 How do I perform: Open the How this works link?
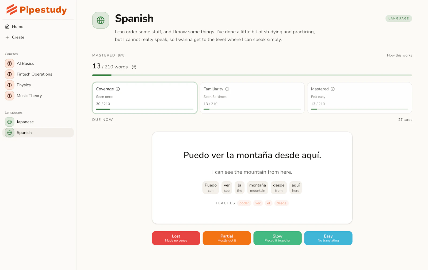pos(399,55)
